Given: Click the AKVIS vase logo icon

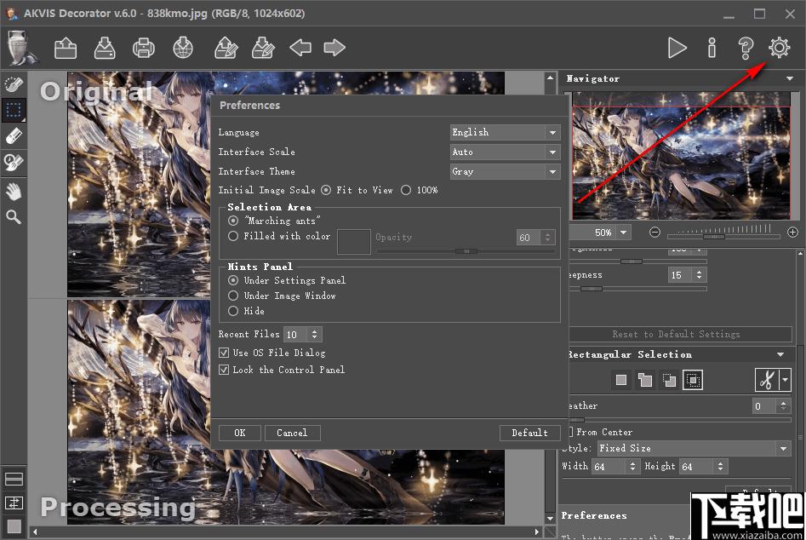Looking at the screenshot, I should click(x=22, y=48).
